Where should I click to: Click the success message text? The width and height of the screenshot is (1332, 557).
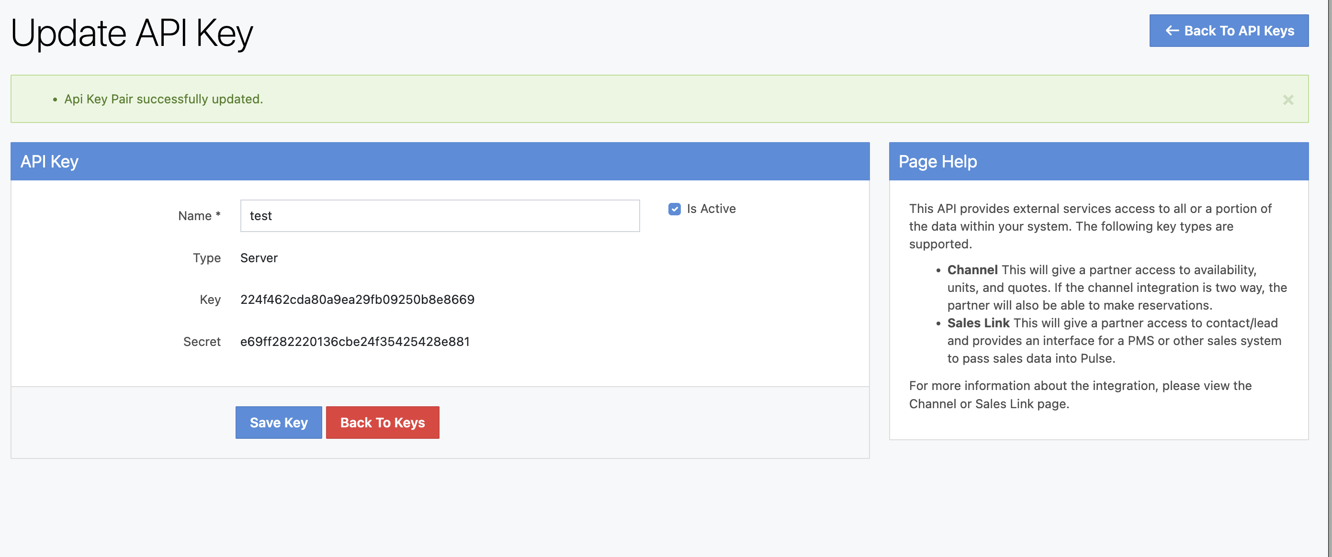pos(163,99)
